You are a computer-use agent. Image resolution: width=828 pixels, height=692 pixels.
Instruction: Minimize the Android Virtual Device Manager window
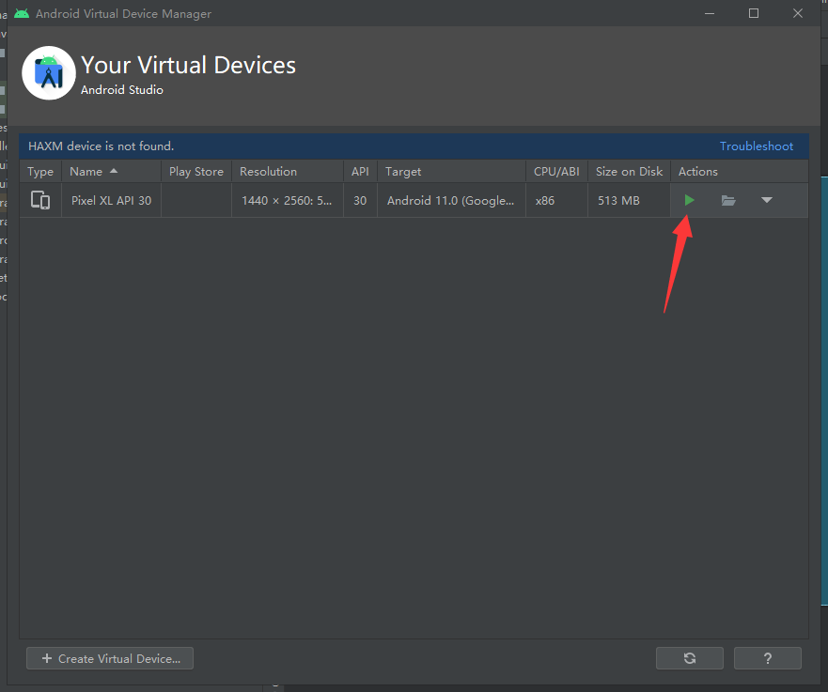point(710,13)
